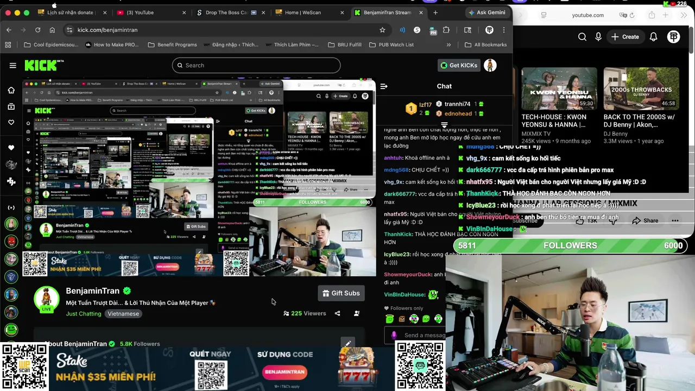695x391 pixels.
Task: Go back in Chrome
Action: [9, 30]
